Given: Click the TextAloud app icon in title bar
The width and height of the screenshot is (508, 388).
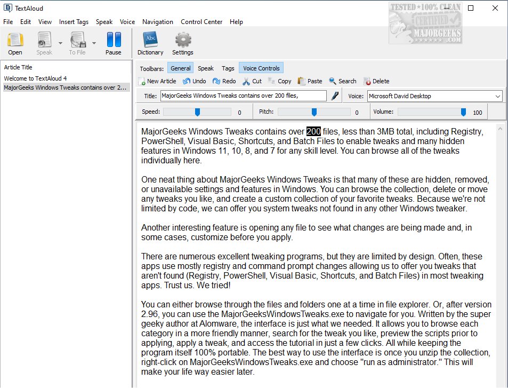Looking at the screenshot, I should coord(8,8).
